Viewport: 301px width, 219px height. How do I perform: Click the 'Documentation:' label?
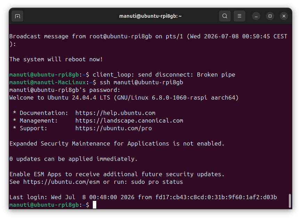[44, 113]
